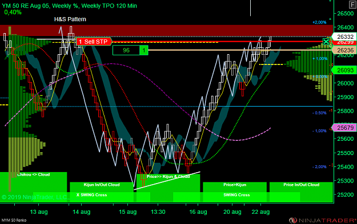Click the NinjaTrader logo
The height and width of the screenshot is (224, 357).
(x=323, y=220)
